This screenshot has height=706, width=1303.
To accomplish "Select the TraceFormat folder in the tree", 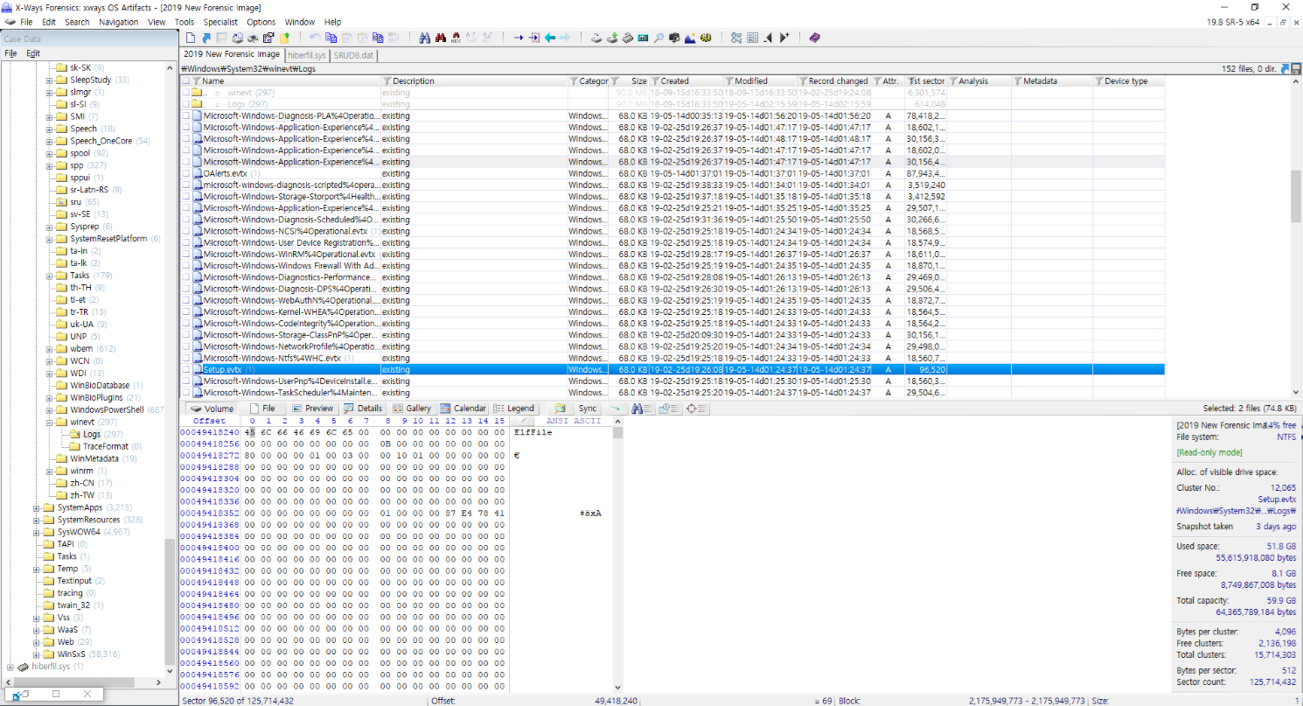I will (x=104, y=447).
